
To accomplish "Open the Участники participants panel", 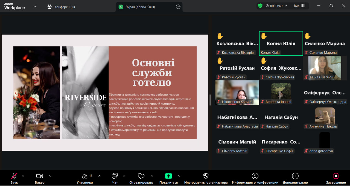I will pos(85,176).
